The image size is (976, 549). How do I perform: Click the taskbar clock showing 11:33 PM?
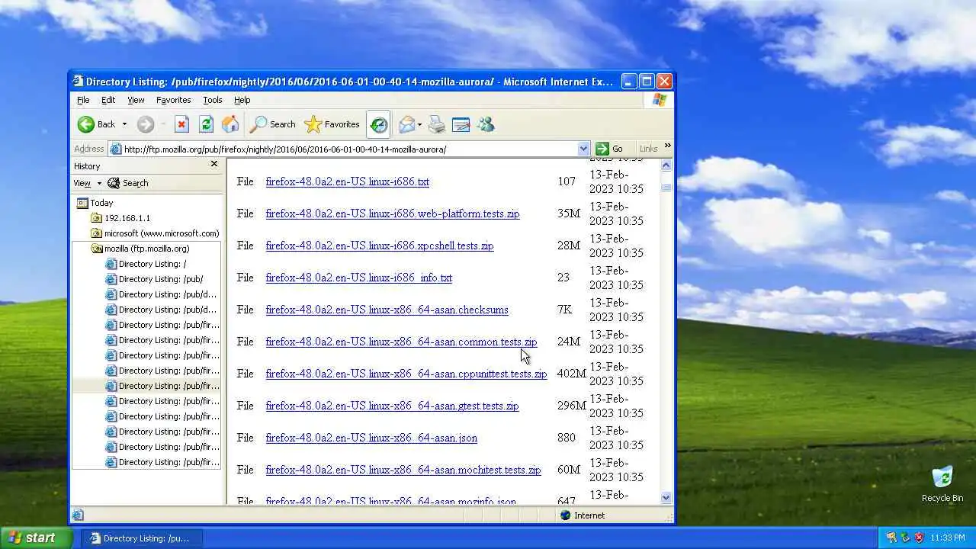coord(948,538)
